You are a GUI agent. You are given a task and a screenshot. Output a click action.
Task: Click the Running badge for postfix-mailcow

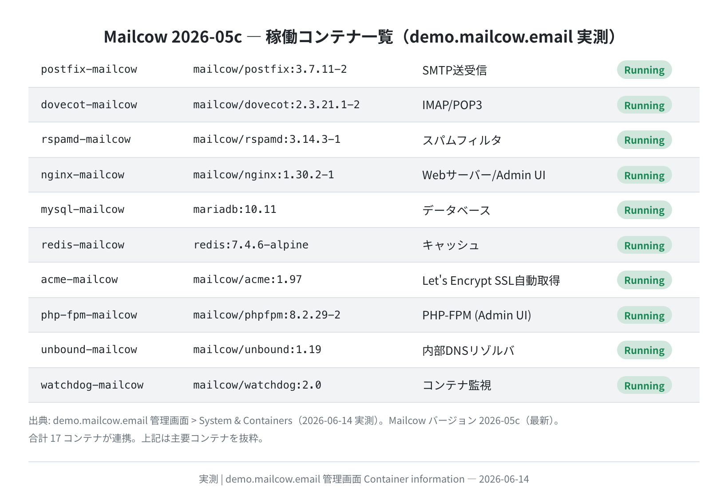tap(644, 70)
